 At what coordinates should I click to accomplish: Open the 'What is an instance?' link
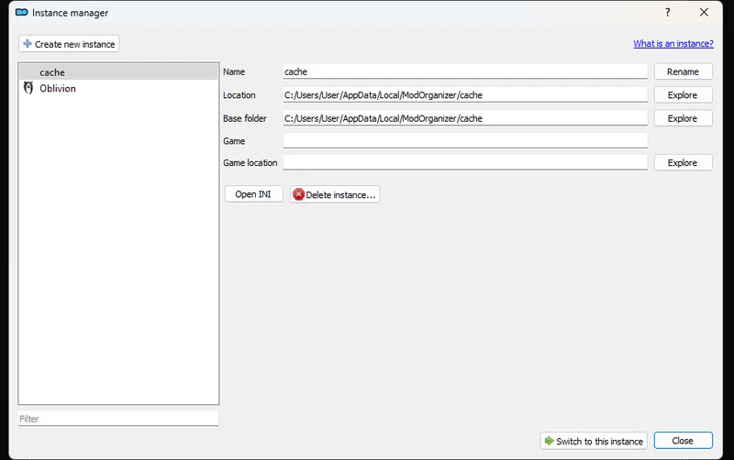(x=673, y=44)
